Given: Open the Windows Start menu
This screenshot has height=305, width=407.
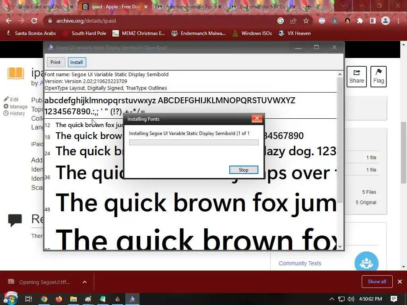Looking at the screenshot, I should point(10,299).
